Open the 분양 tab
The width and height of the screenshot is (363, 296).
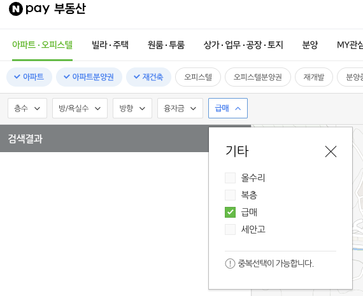point(310,45)
